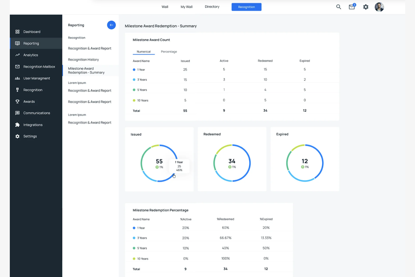Open the Settings gear in top bar
Viewport: 415px width, 277px height.
366,7
